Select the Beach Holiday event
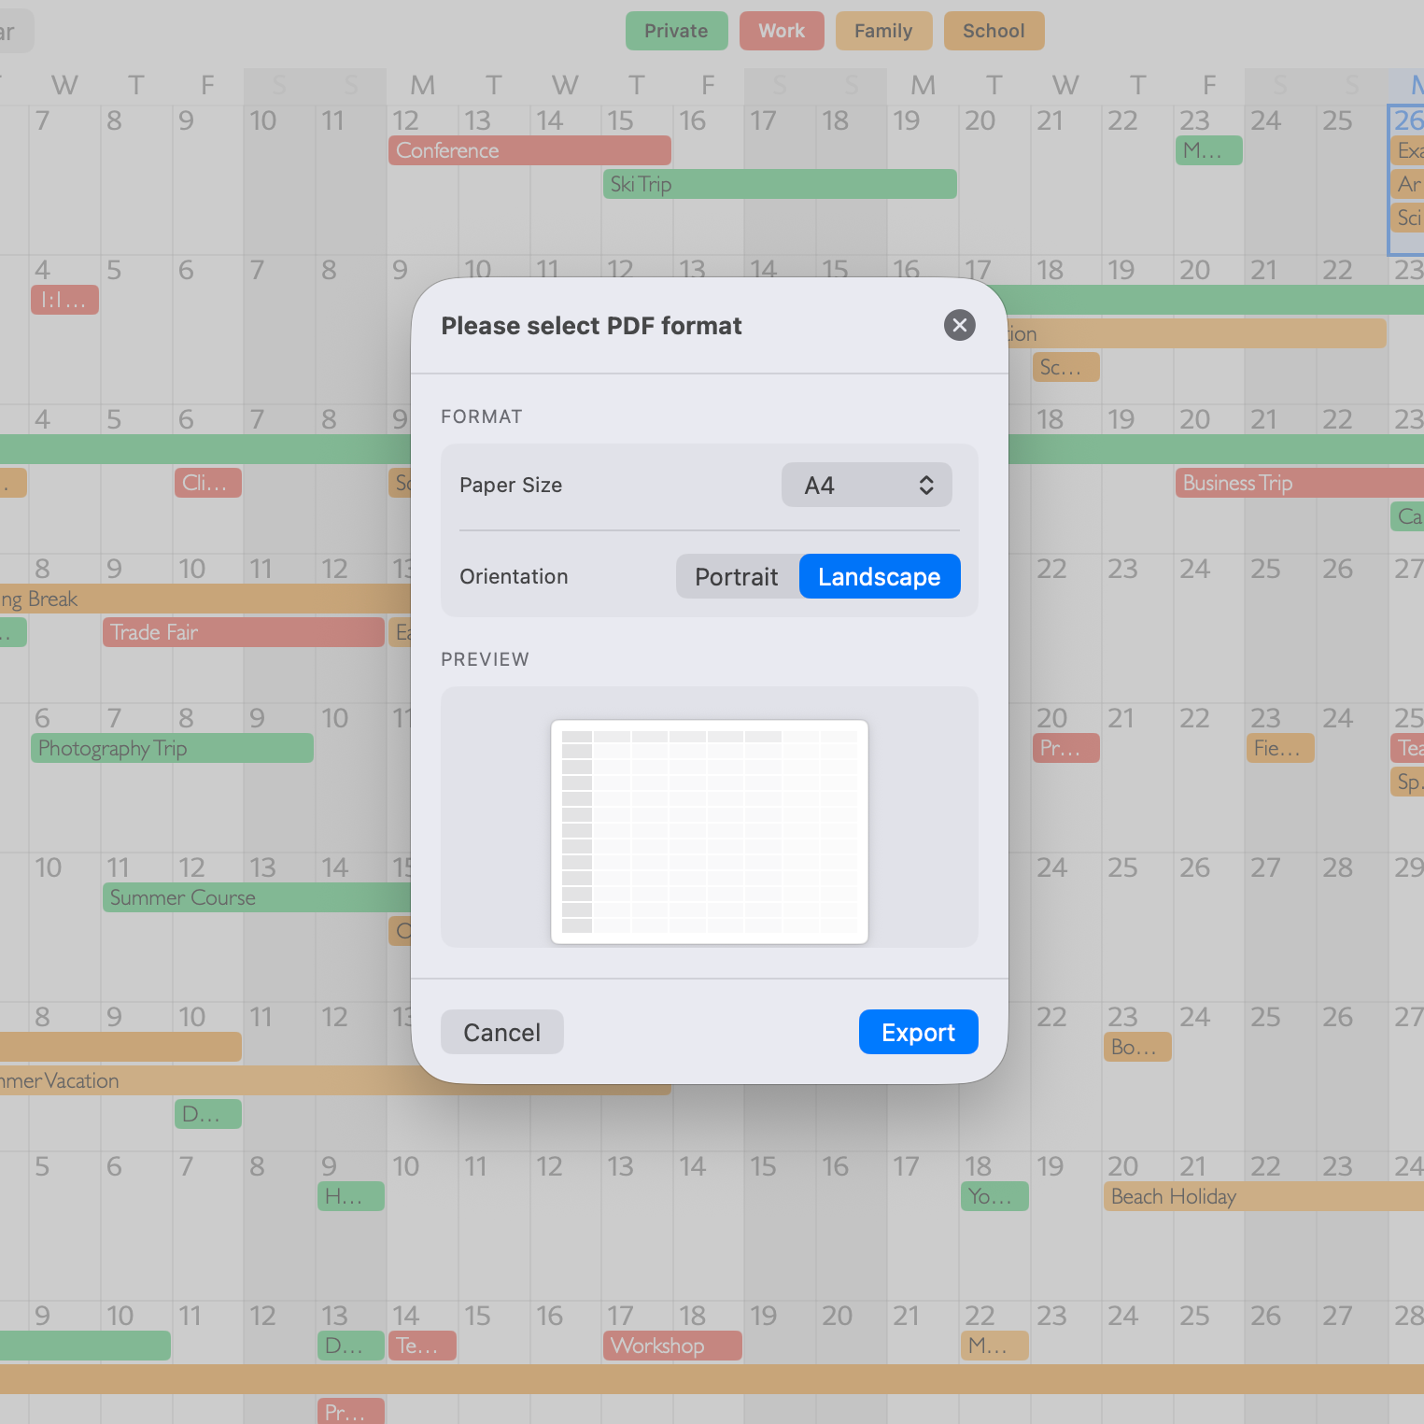The image size is (1424, 1424). coord(1261,1196)
